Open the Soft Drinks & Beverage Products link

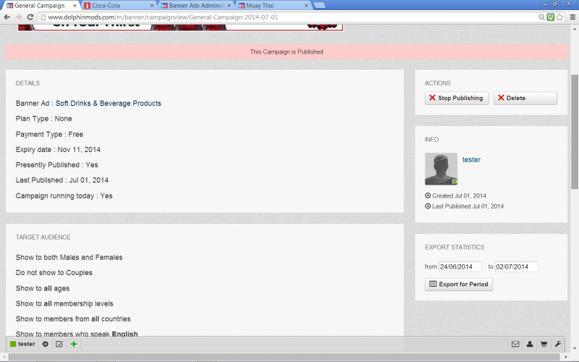pyautogui.click(x=108, y=104)
